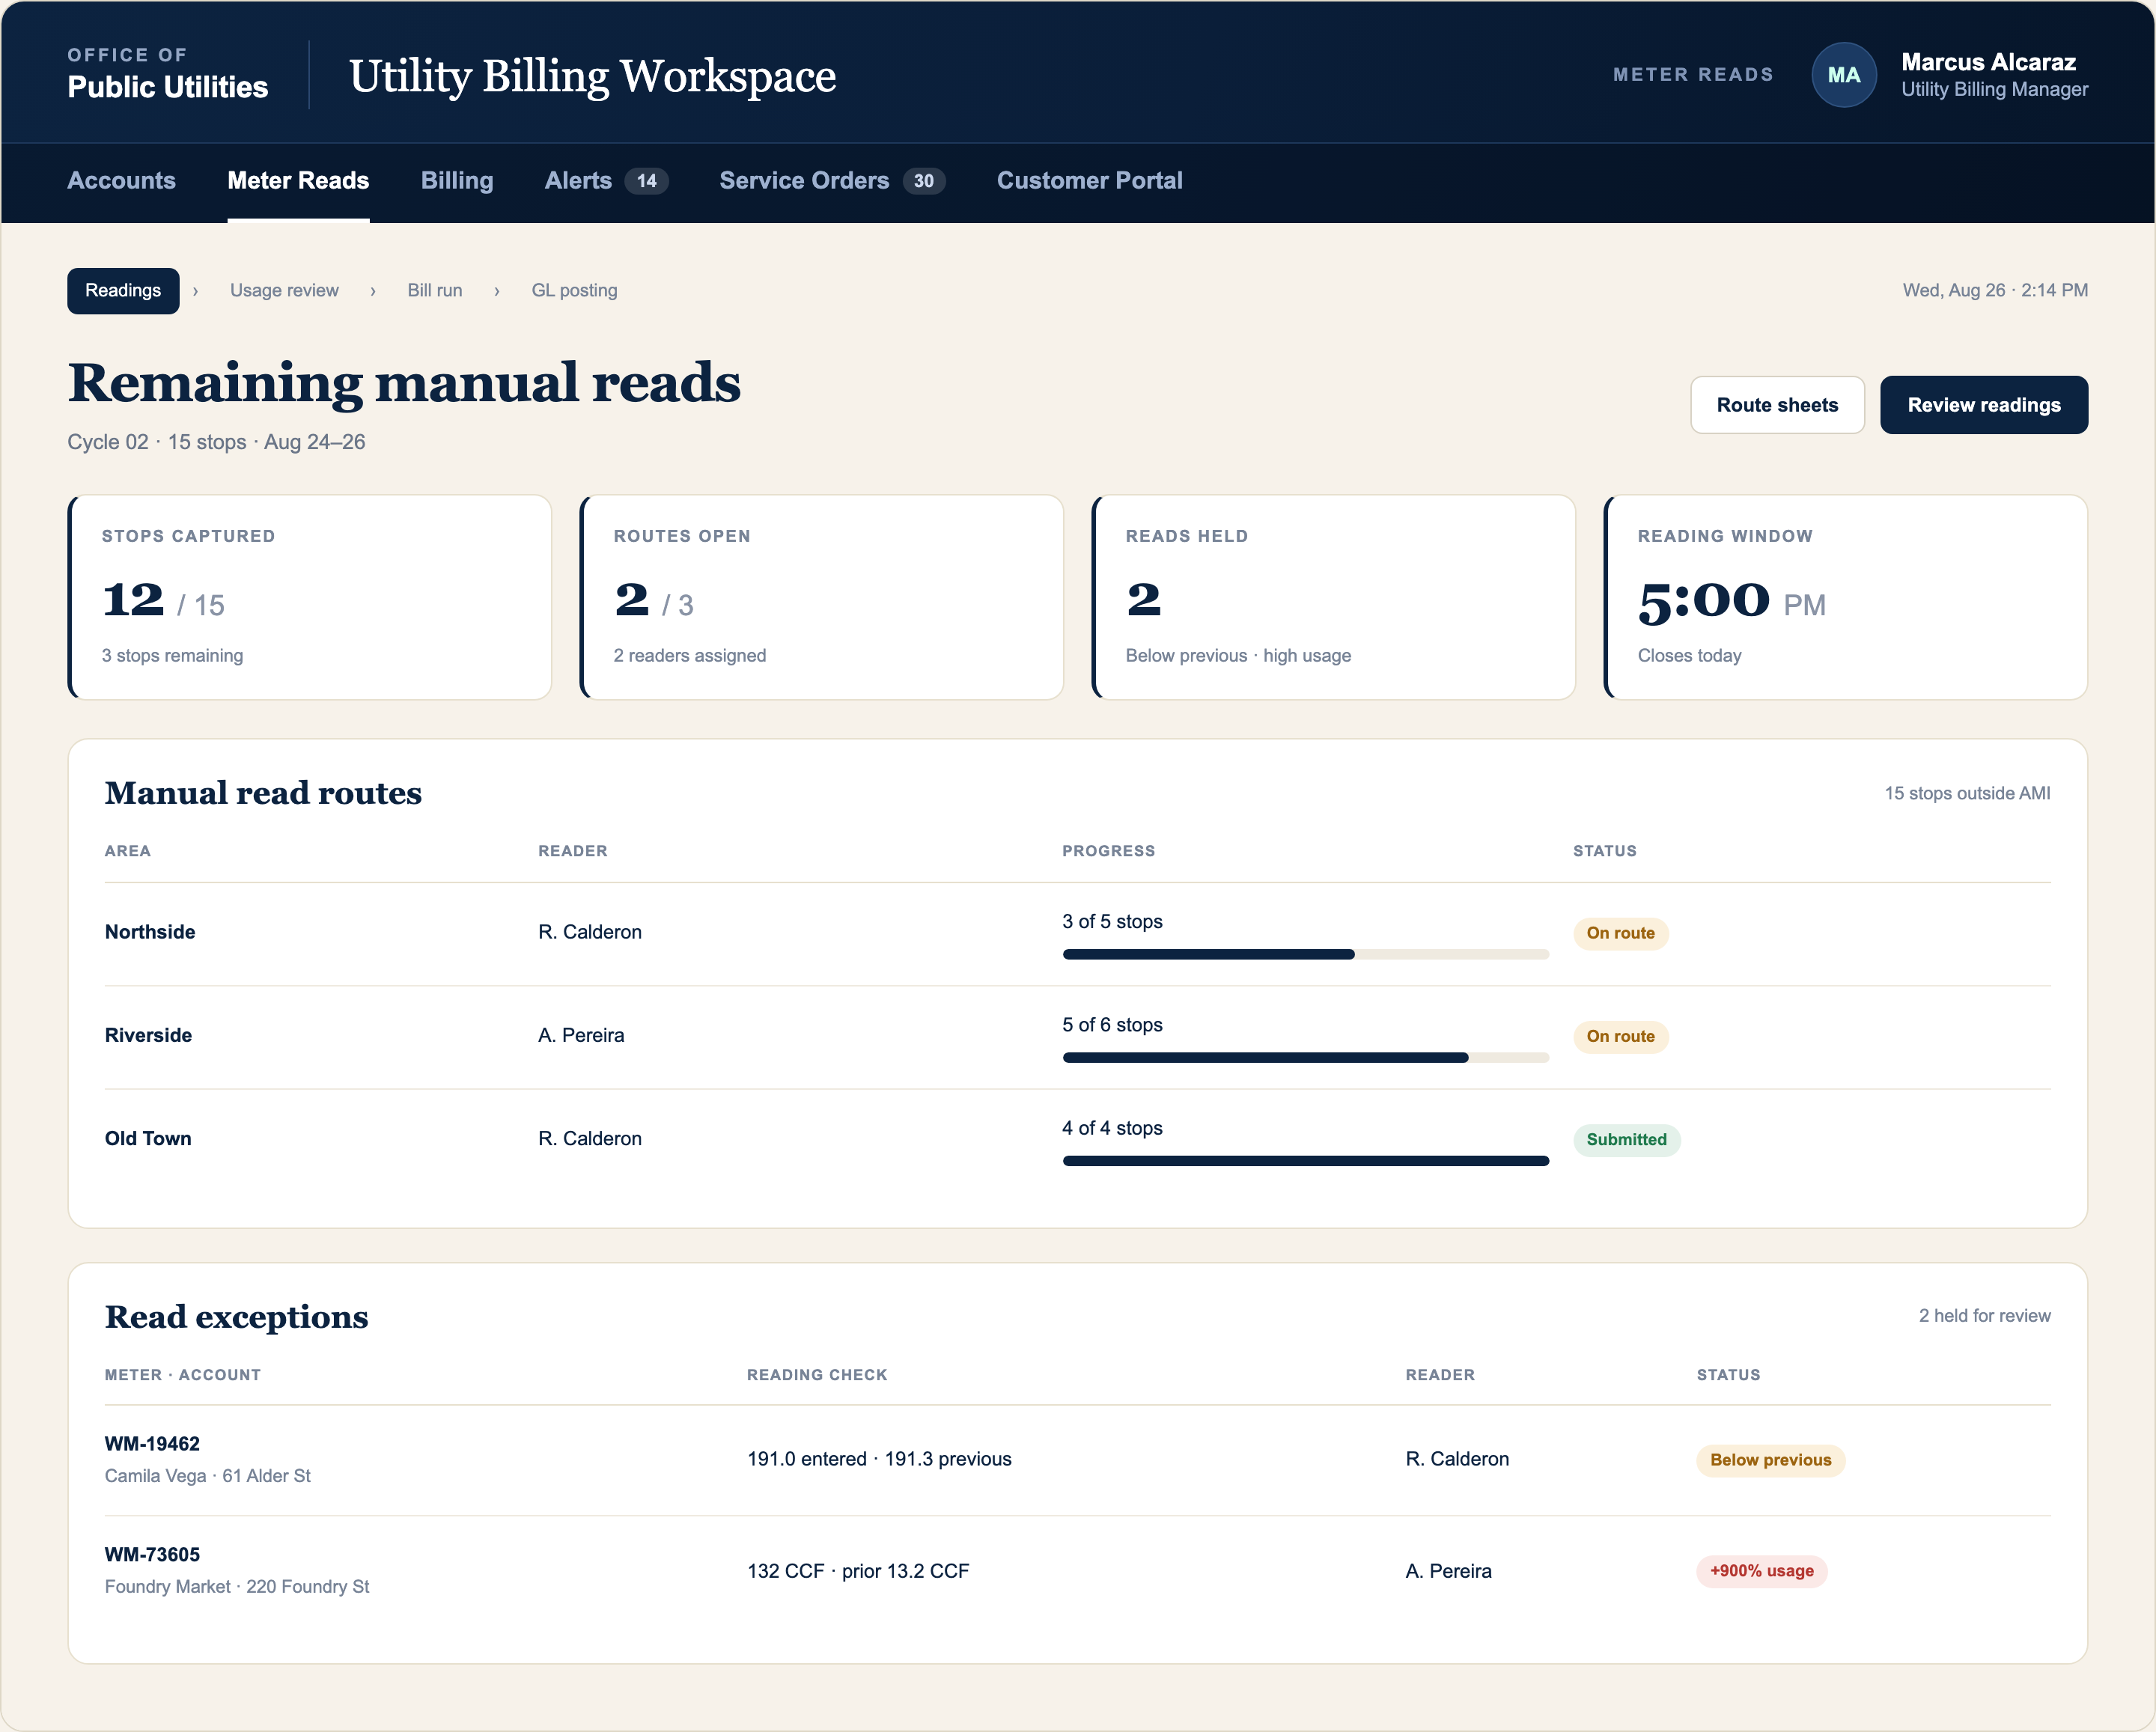Click the Submitted status badge
This screenshot has height=1732, width=2156.
(1626, 1139)
